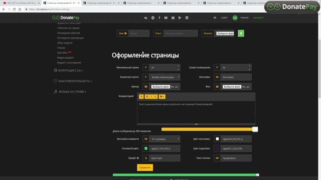
Task: Click the yellow Сохранить button
Action: click(145, 167)
